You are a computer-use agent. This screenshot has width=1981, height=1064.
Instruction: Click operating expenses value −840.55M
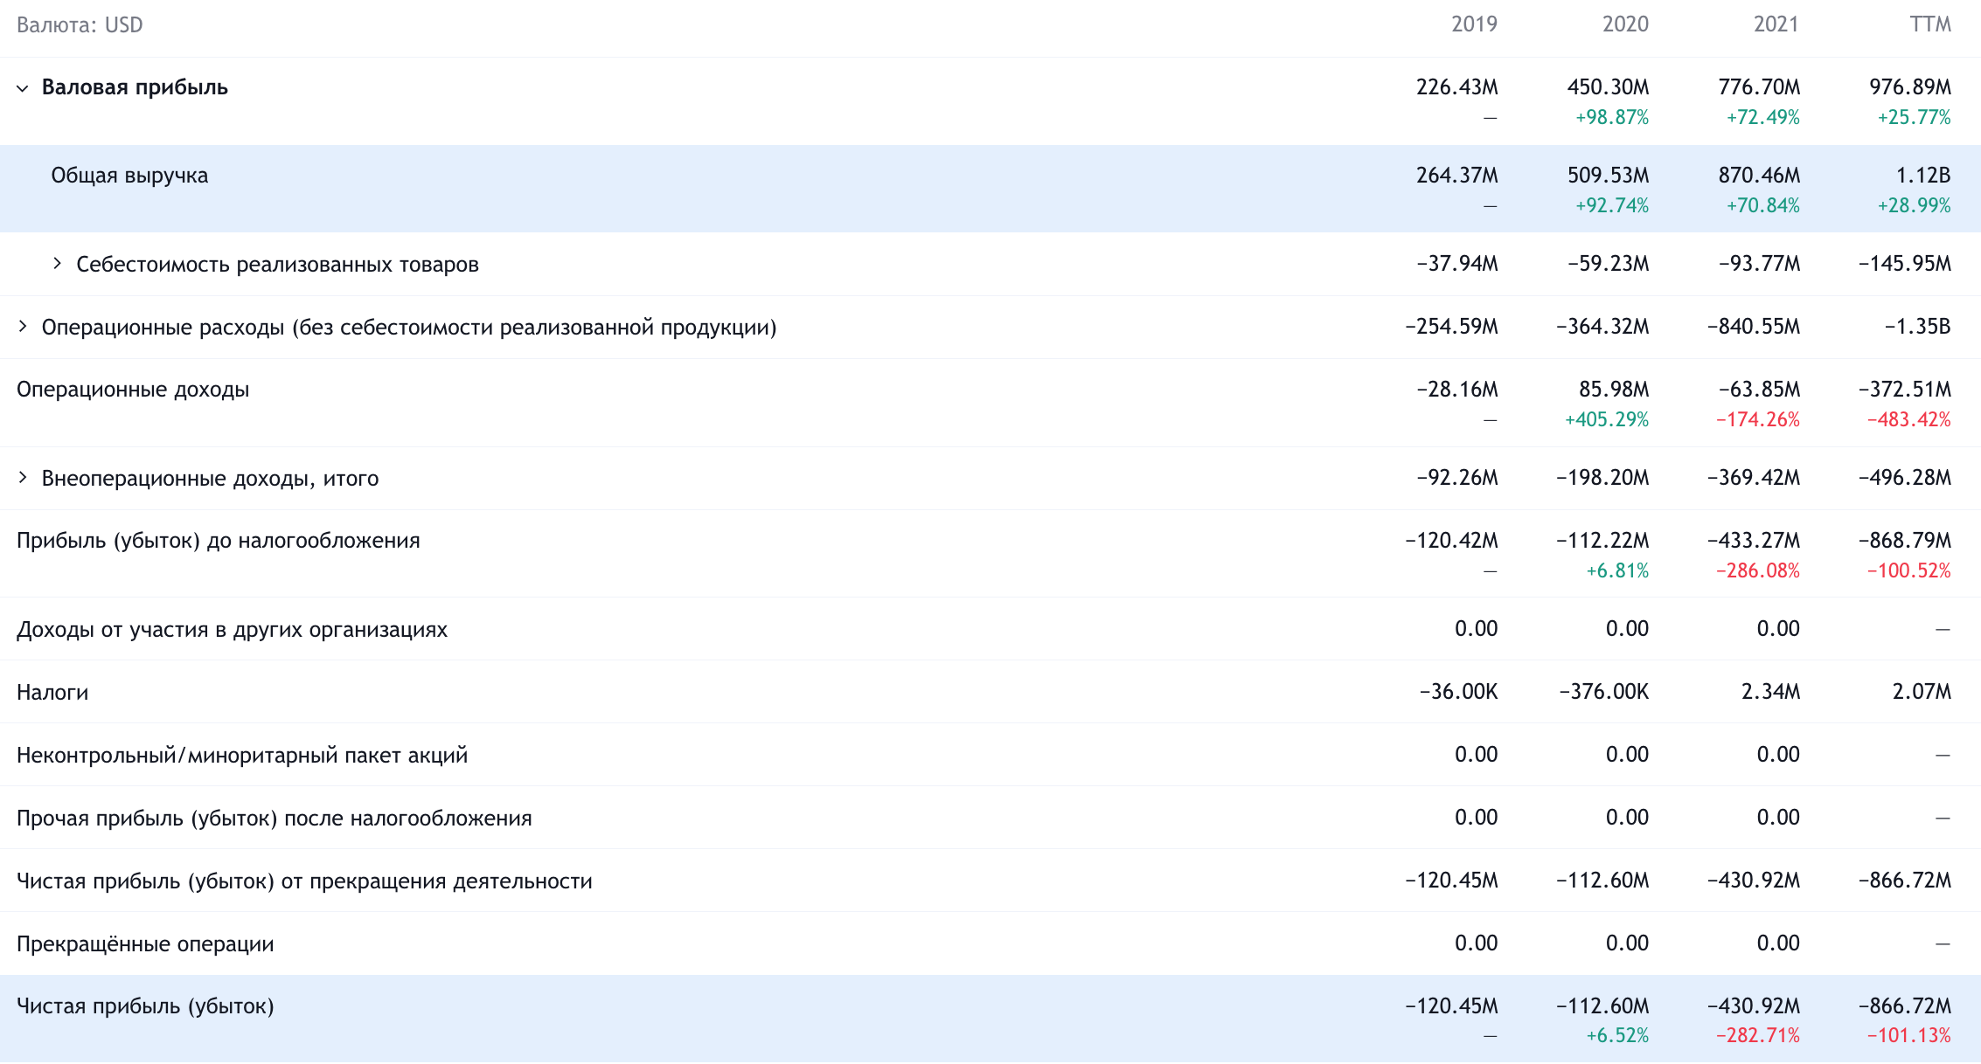click(1754, 327)
